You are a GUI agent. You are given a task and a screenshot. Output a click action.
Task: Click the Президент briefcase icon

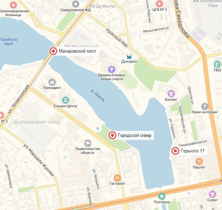(x=52, y=82)
